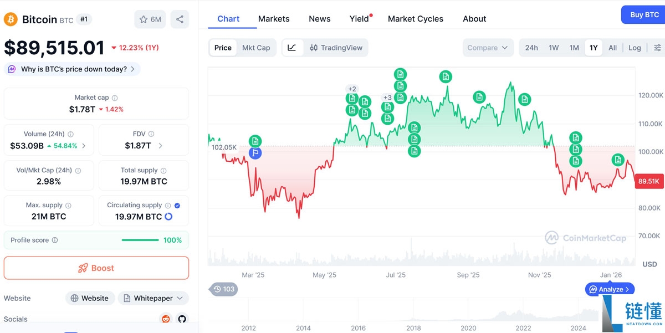
Task: Open the GitHub social icon
Action: tap(182, 319)
